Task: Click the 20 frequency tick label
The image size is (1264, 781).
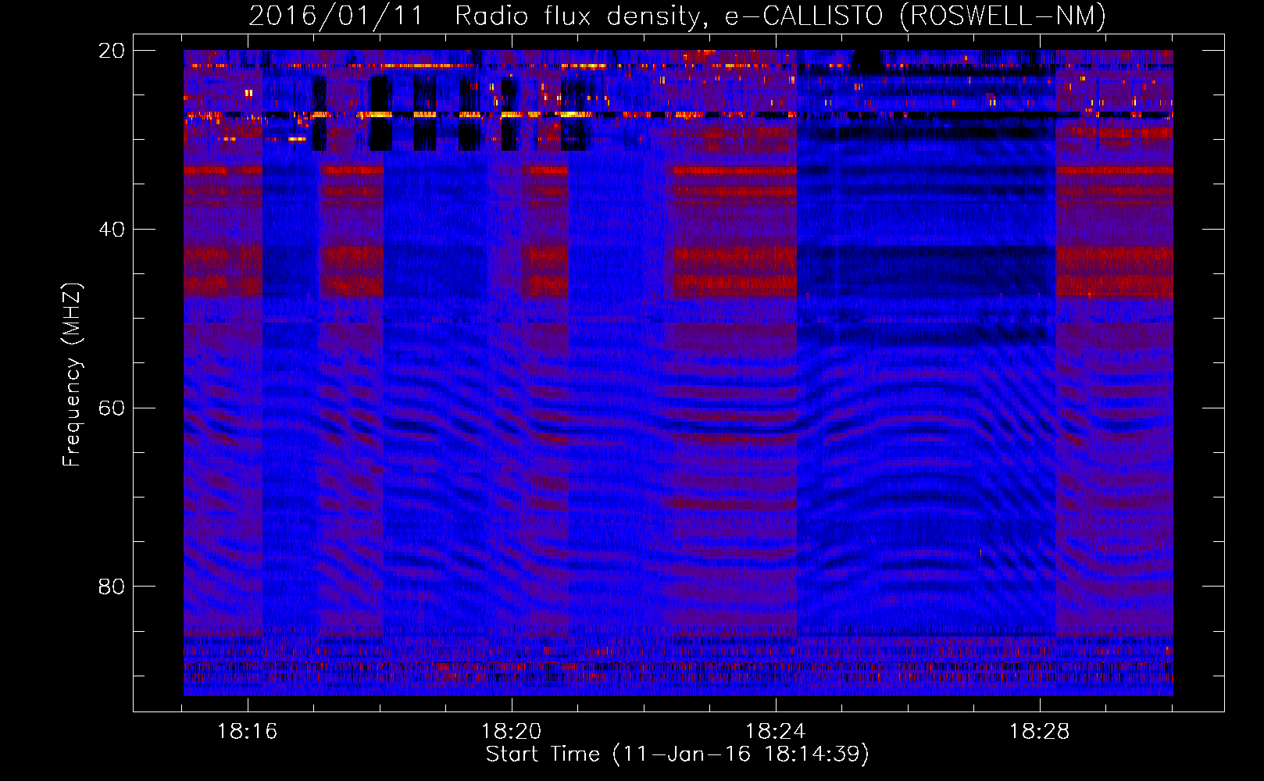Action: pyautogui.click(x=112, y=51)
